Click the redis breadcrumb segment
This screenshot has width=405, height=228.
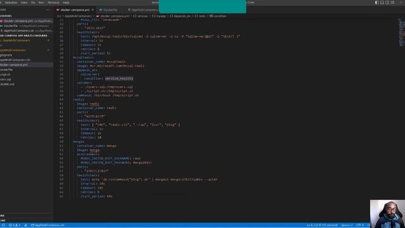point(200,16)
